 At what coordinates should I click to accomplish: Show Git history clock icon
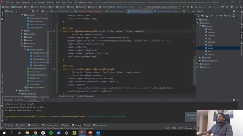tap(222, 7)
